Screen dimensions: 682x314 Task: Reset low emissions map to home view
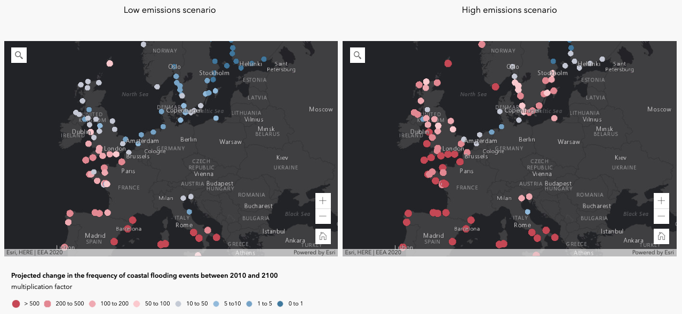tap(323, 236)
